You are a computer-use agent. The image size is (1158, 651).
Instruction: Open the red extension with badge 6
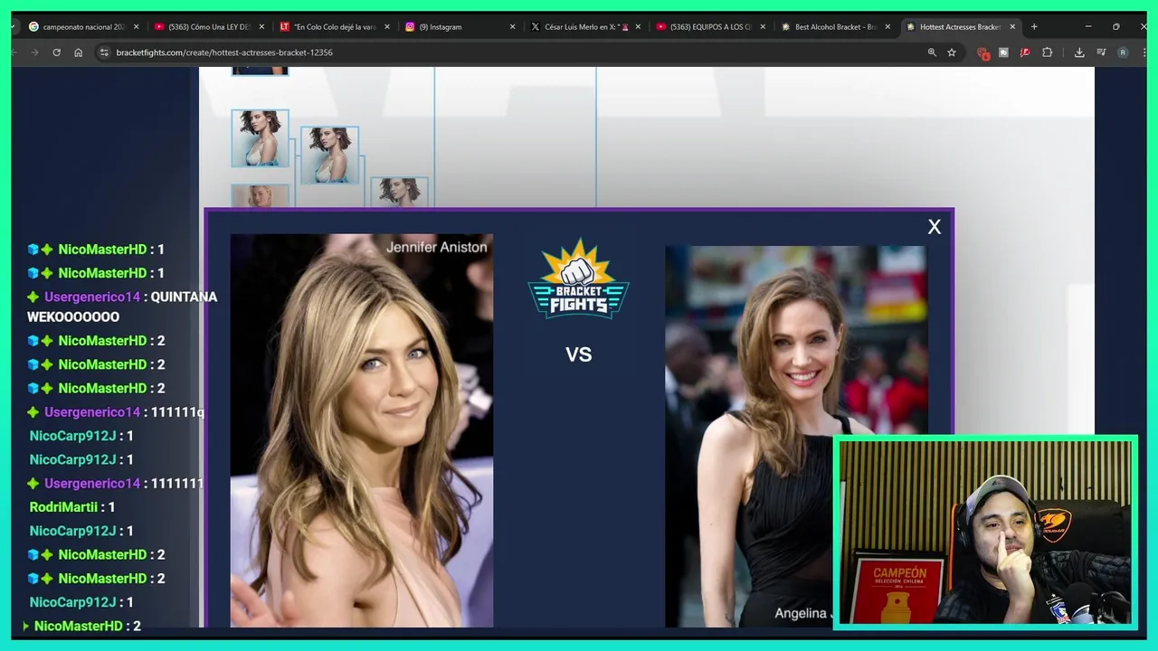tap(982, 52)
